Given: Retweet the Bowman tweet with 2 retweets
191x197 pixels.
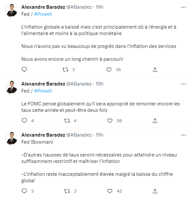Looking at the screenshot, I should click(67, 191).
